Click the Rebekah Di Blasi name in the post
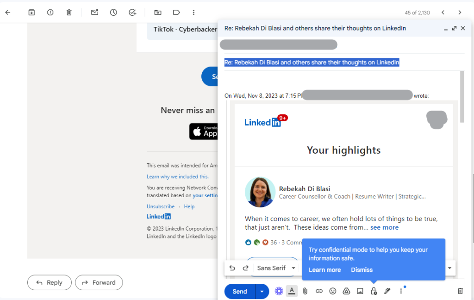474x300 pixels. [305, 189]
